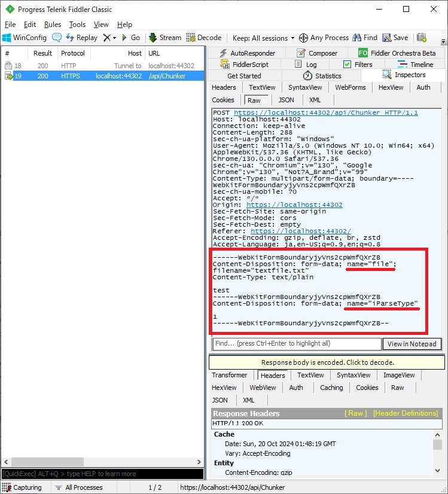This screenshot has width=448, height=494.
Task: Click the camera screenshot icon
Action: tap(422, 38)
